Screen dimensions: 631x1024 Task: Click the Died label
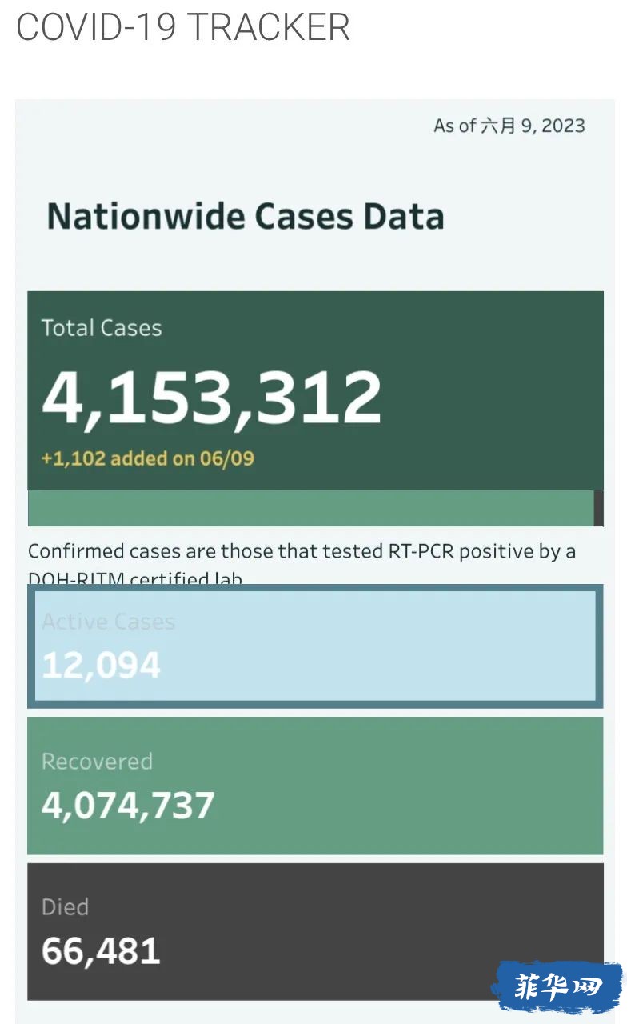pyautogui.click(x=65, y=906)
